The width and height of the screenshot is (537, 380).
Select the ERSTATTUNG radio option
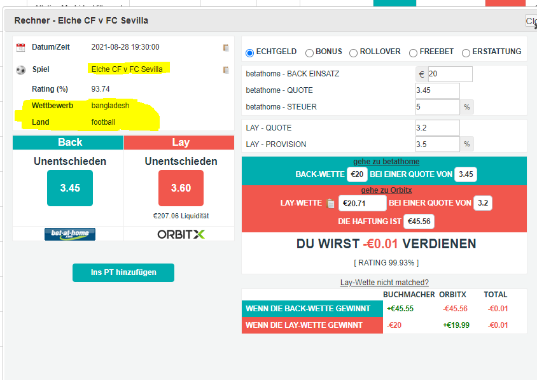pyautogui.click(x=466, y=53)
